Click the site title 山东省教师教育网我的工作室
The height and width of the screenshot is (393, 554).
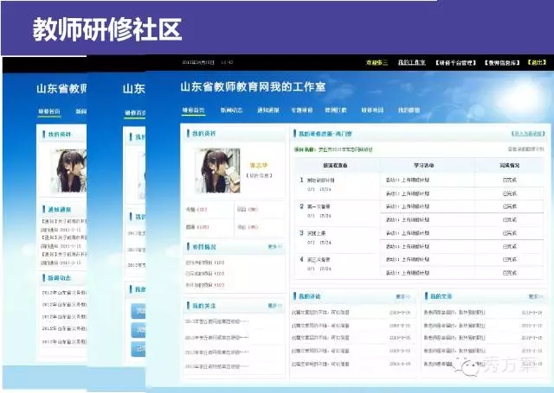(253, 87)
